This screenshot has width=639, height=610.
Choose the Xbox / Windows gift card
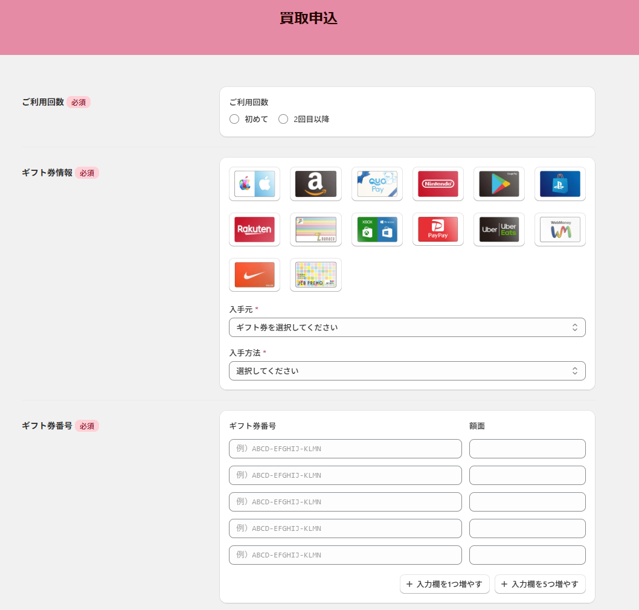pos(377,230)
